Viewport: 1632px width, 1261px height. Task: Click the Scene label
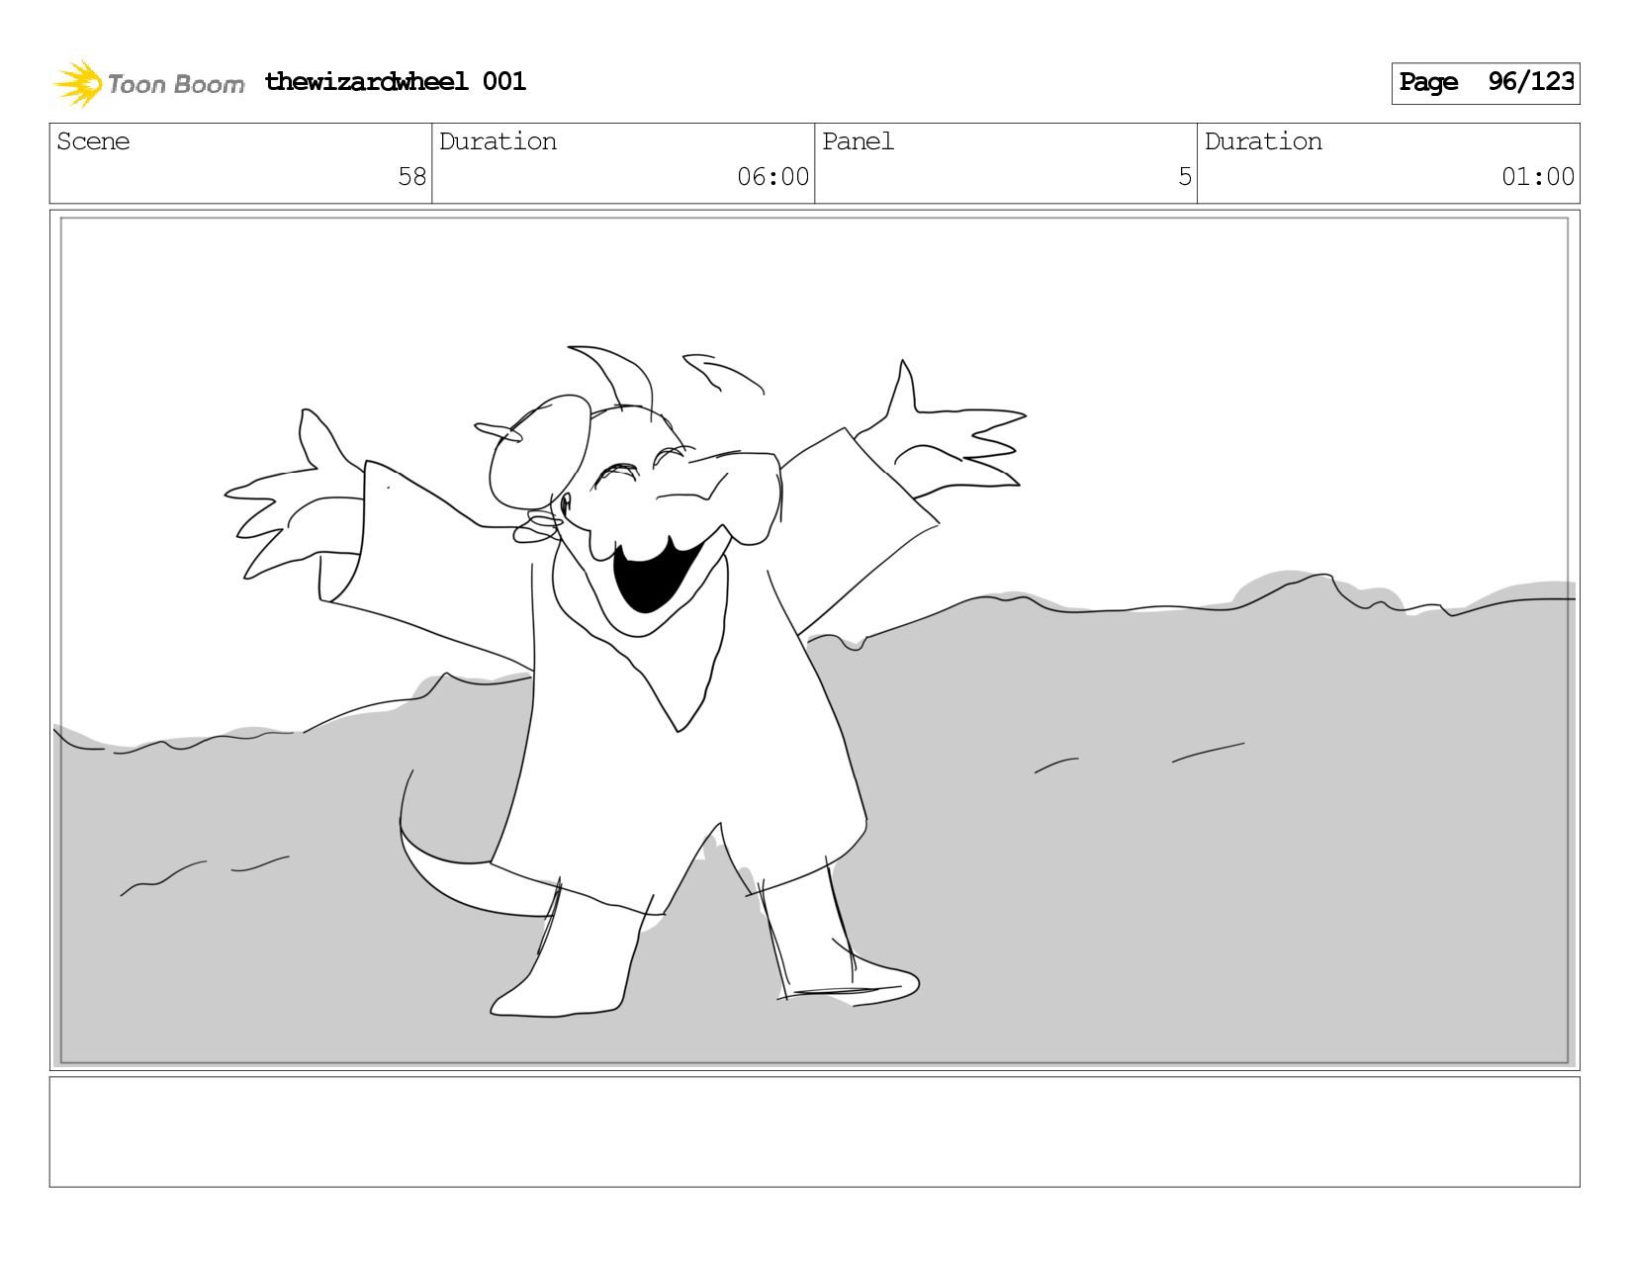click(x=93, y=141)
